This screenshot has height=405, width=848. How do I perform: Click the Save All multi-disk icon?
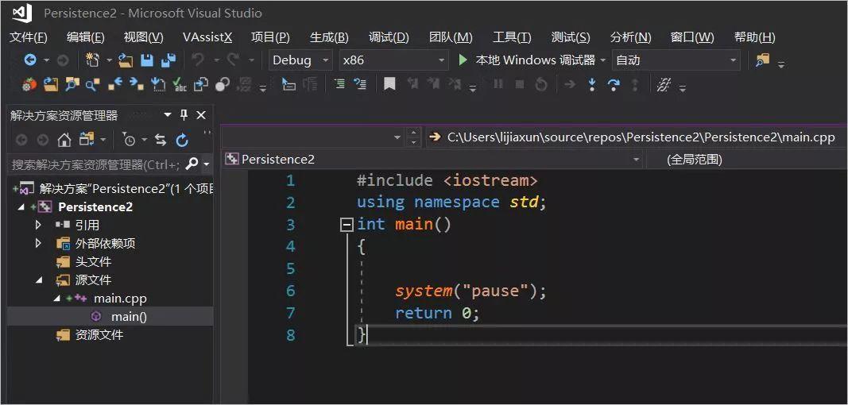pyautogui.click(x=168, y=60)
